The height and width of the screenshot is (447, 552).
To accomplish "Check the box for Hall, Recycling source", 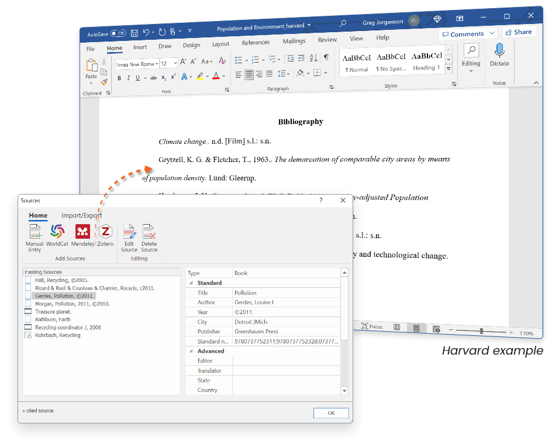I will coord(28,280).
